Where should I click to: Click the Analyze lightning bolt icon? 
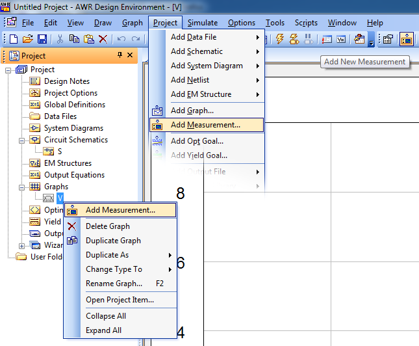pos(280,39)
